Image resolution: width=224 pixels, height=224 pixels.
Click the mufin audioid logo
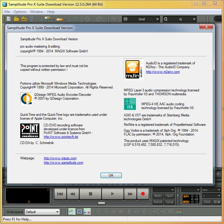[x=134, y=69]
